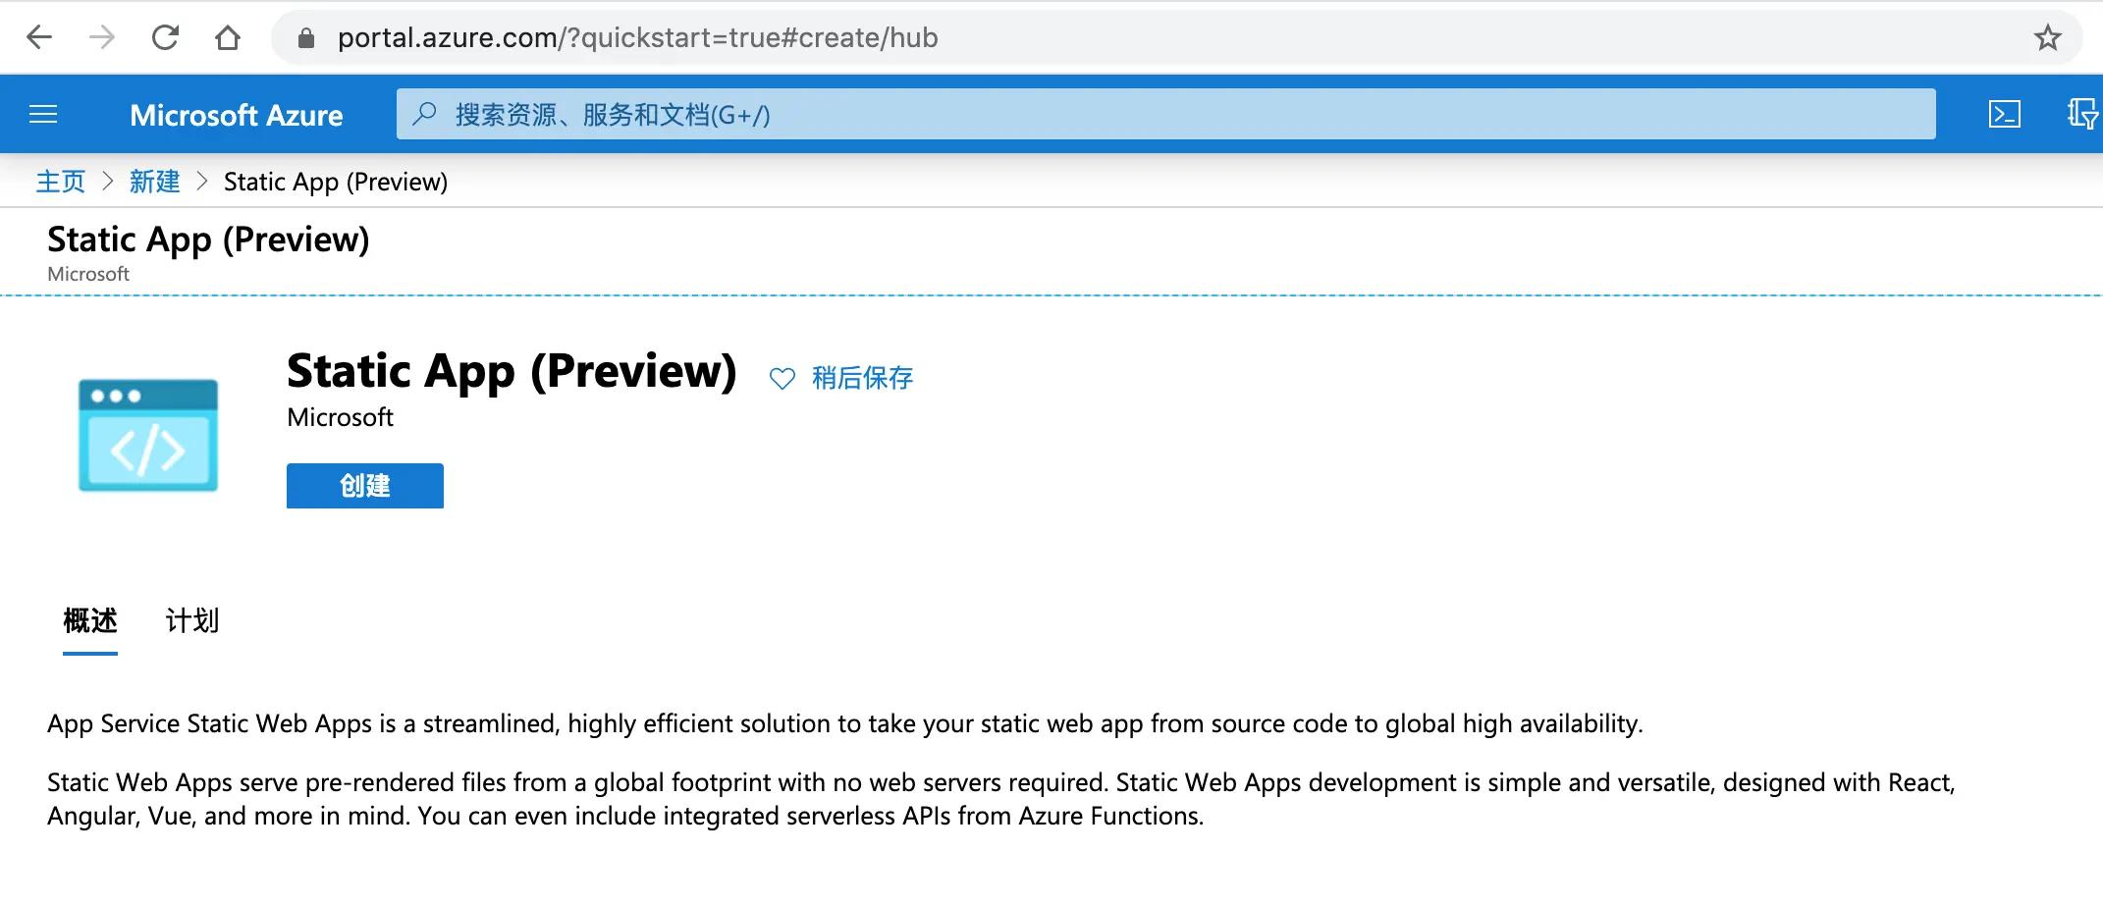The height and width of the screenshot is (905, 2103).
Task: Focus the Azure resource search box
Action: click(x=1165, y=114)
